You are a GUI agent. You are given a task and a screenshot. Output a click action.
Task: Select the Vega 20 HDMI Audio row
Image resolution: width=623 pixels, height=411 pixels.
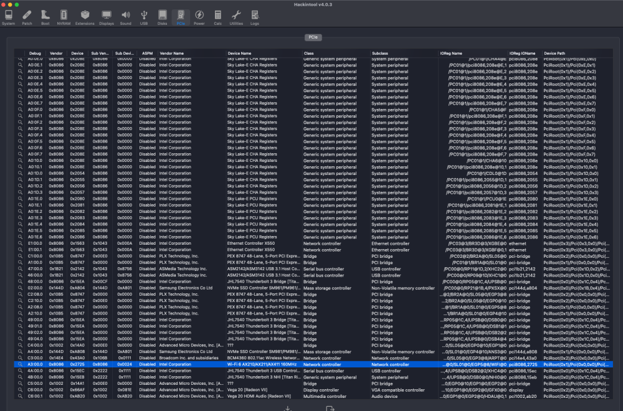click(313, 396)
